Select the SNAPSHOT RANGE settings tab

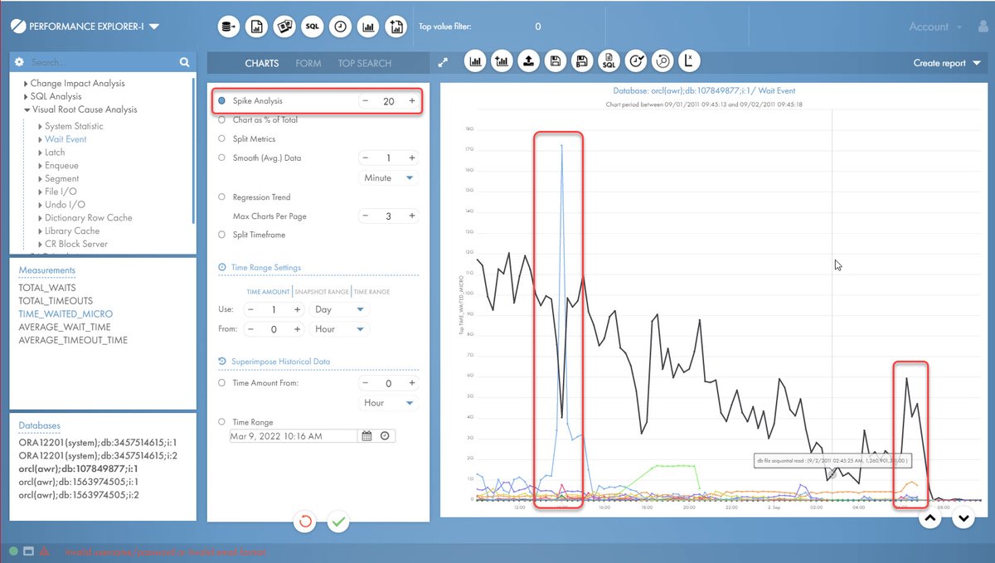[x=322, y=292]
